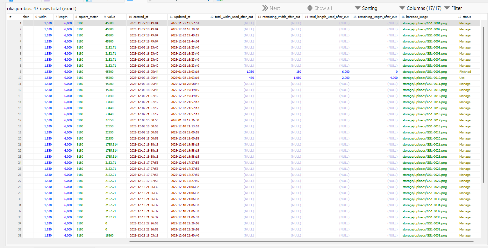Image resolution: width=488 pixels, height=248 pixels.
Task: Select row number 36 in the grid
Action: (20, 236)
